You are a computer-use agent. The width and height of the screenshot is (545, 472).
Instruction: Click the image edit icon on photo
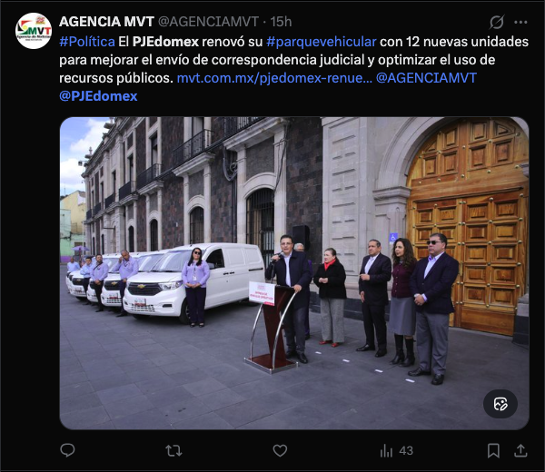click(x=500, y=404)
